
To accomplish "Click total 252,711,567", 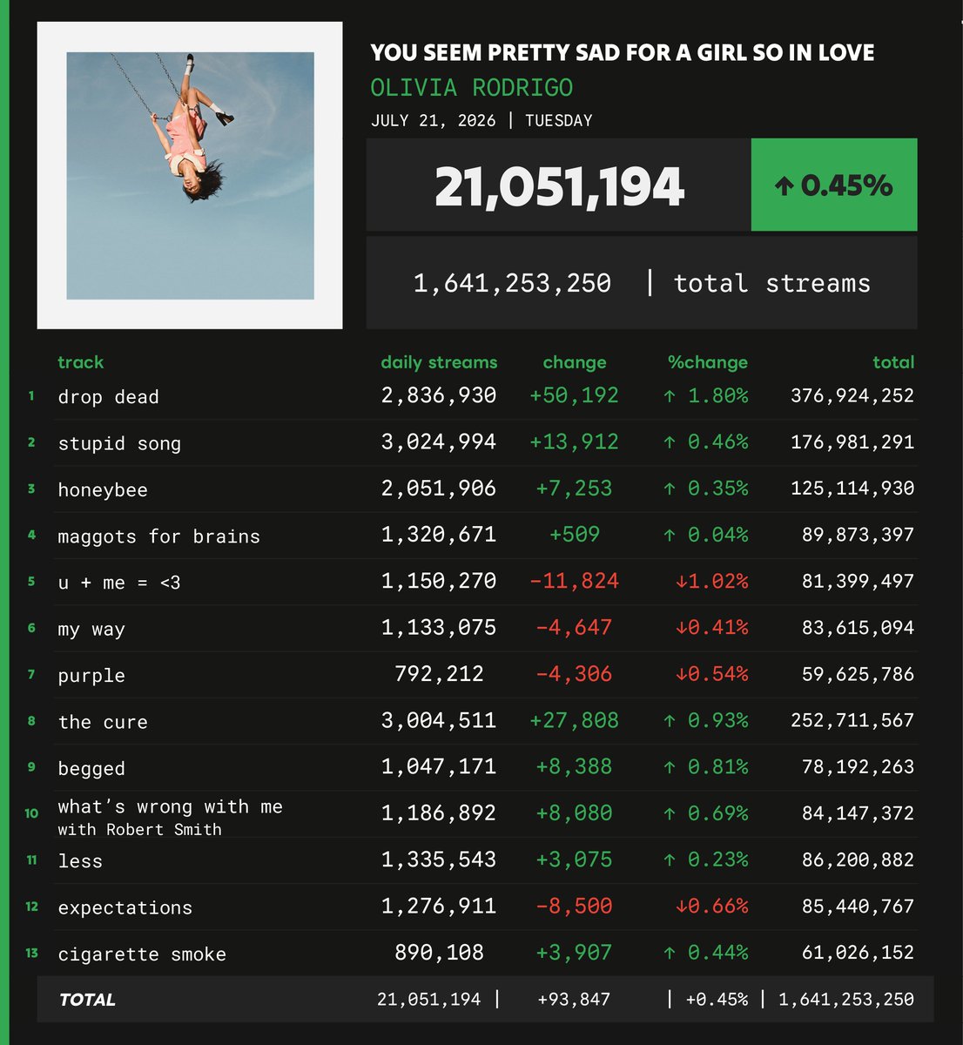I will point(852,720).
